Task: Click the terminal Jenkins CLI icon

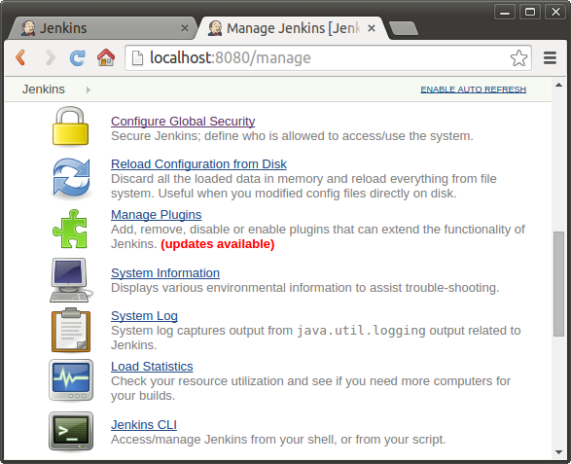Action: pyautogui.click(x=71, y=432)
